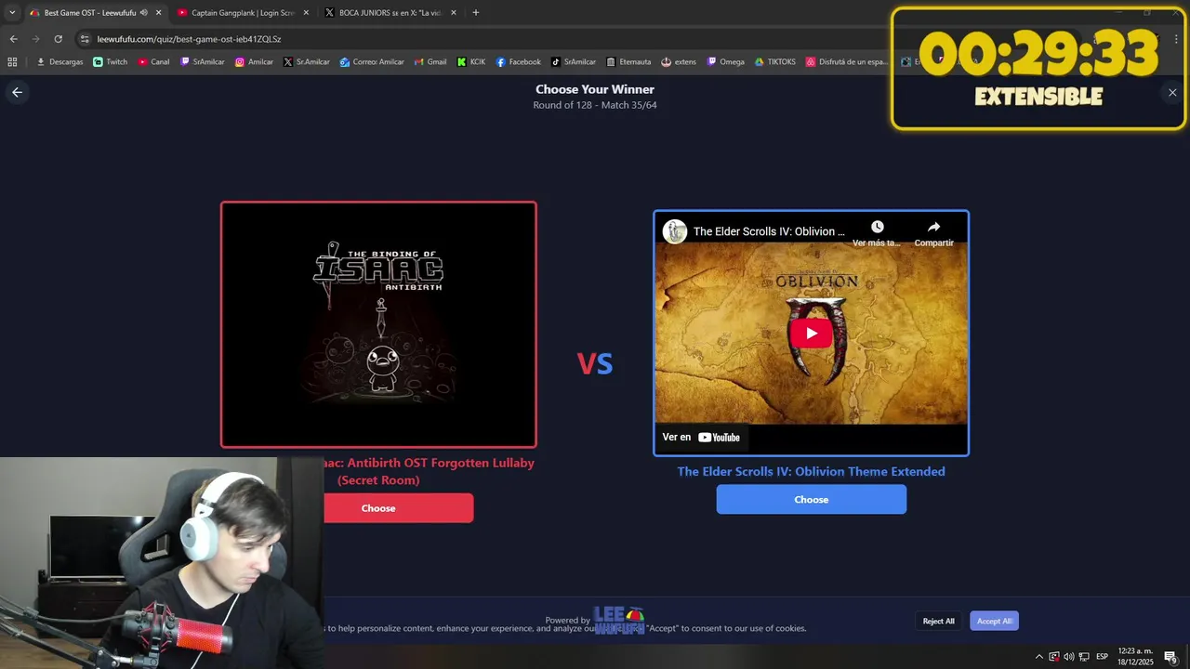Screen dimensions: 1190x669
Task: Open the tab search dropdown arrow
Action: click(12, 13)
